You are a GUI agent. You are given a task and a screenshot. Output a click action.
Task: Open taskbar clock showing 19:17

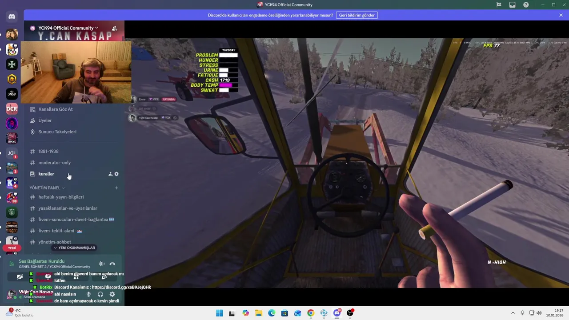[x=556, y=313]
